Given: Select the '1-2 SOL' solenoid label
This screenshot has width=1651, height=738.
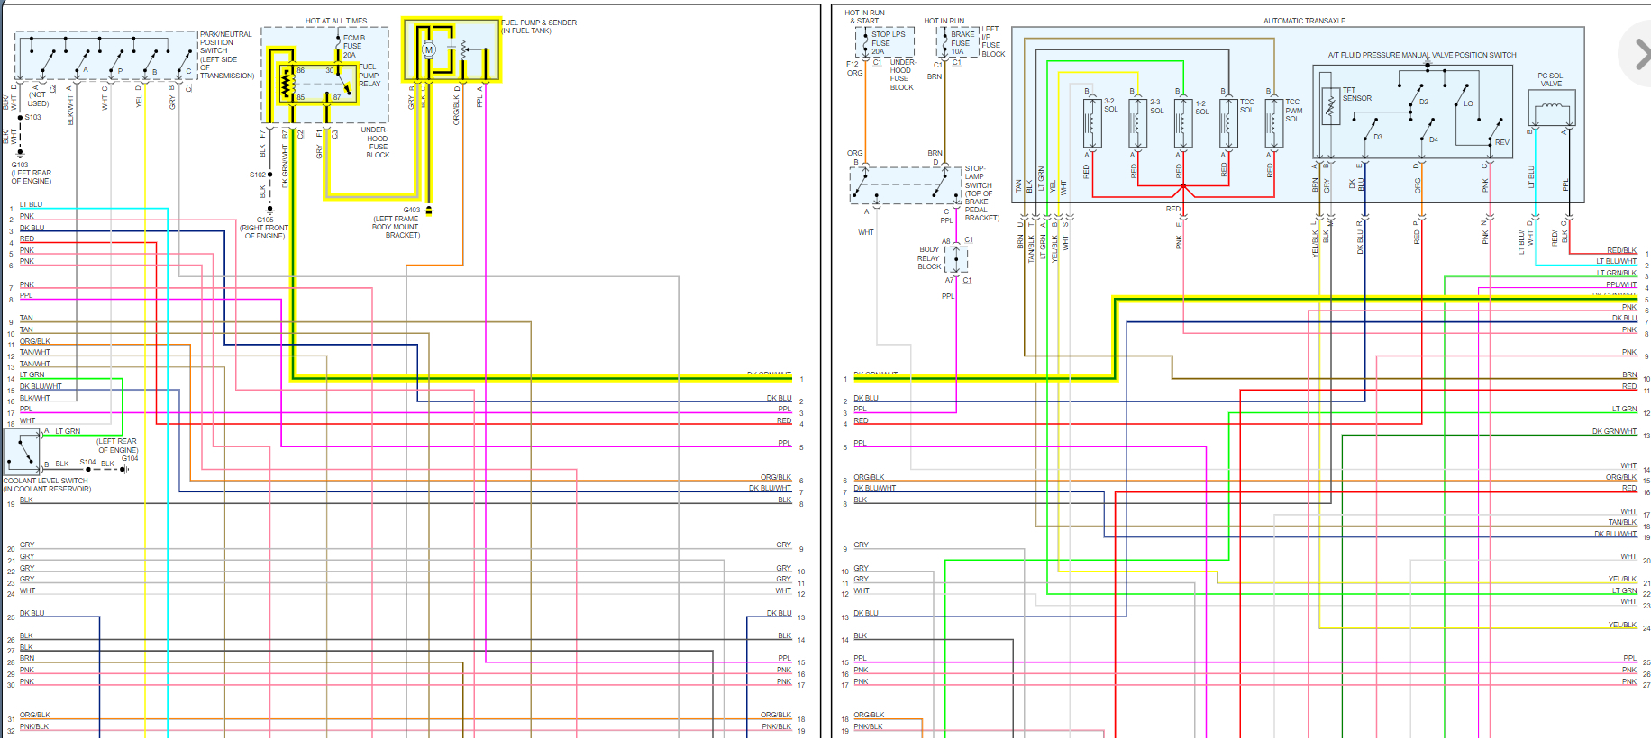Looking at the screenshot, I should (x=1202, y=107).
